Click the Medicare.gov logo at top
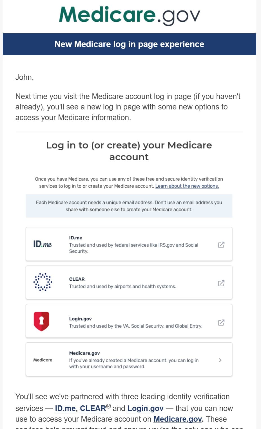Image resolution: width=261 pixels, height=429 pixels. (x=129, y=15)
